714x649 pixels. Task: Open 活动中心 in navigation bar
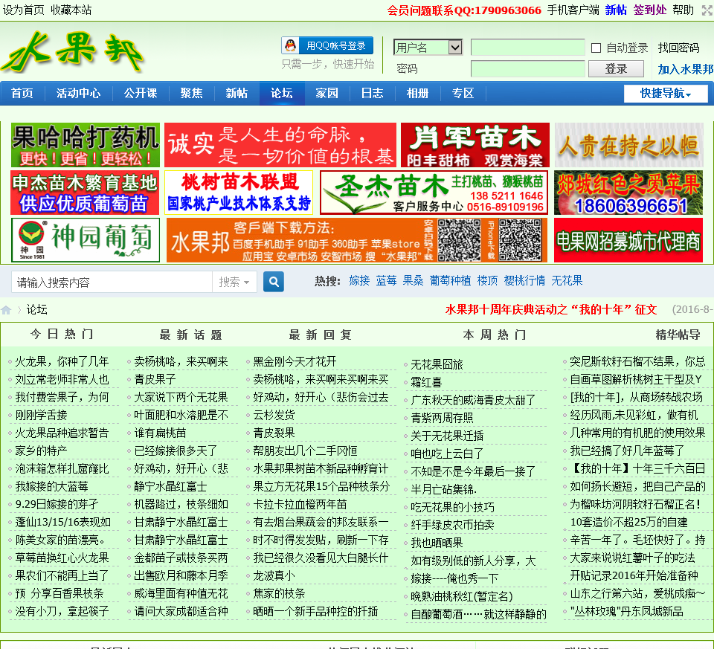pos(78,94)
